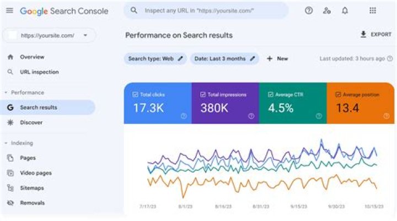The width and height of the screenshot is (397, 221).
Task: Open the users and permissions icon
Action: point(327,10)
